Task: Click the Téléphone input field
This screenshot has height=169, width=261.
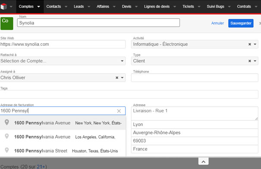Action: 195,77
